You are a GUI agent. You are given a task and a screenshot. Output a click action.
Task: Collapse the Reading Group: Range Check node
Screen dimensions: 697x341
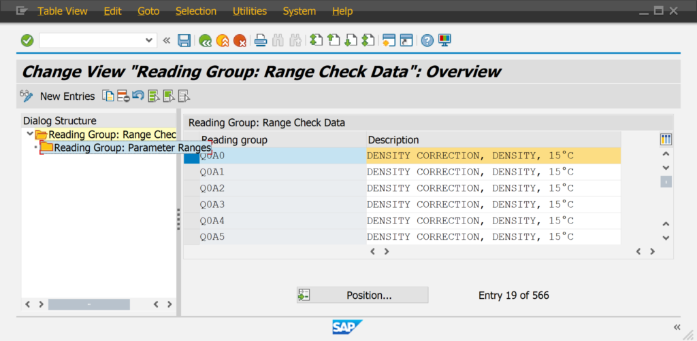[29, 134]
